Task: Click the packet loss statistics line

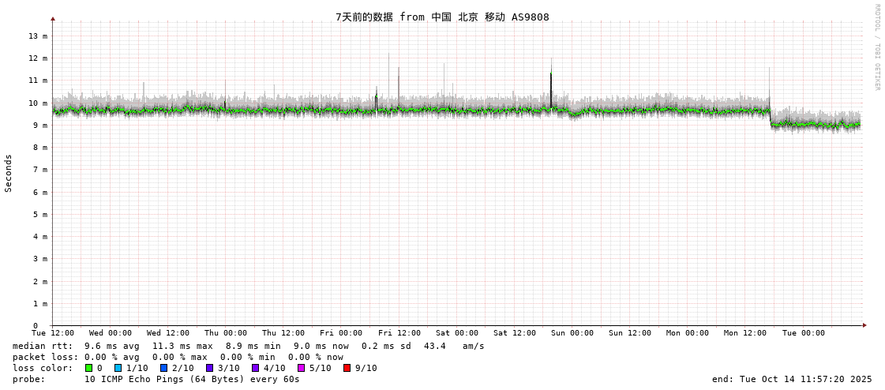Action: 178,357
